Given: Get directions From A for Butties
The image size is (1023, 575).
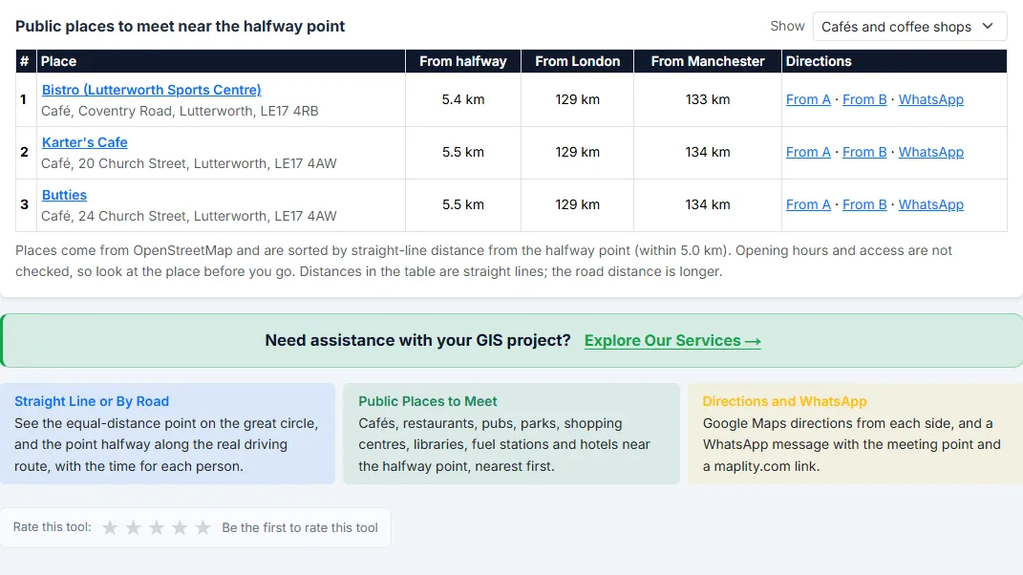Looking at the screenshot, I should (x=808, y=205).
